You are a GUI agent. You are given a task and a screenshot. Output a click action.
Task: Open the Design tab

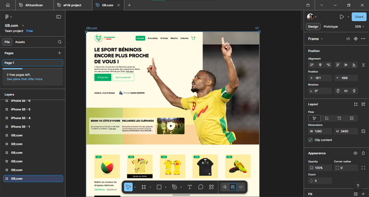tap(313, 27)
